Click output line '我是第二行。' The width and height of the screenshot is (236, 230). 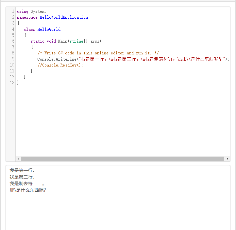pyautogui.click(x=22, y=177)
